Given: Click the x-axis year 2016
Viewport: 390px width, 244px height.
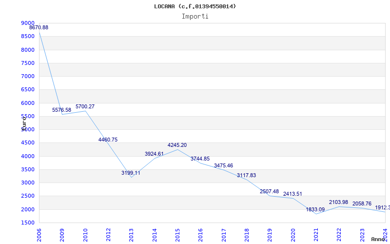Looking at the screenshot, I should (x=200, y=235).
